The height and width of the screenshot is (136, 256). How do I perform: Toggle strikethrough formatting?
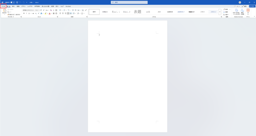pos(33,13)
